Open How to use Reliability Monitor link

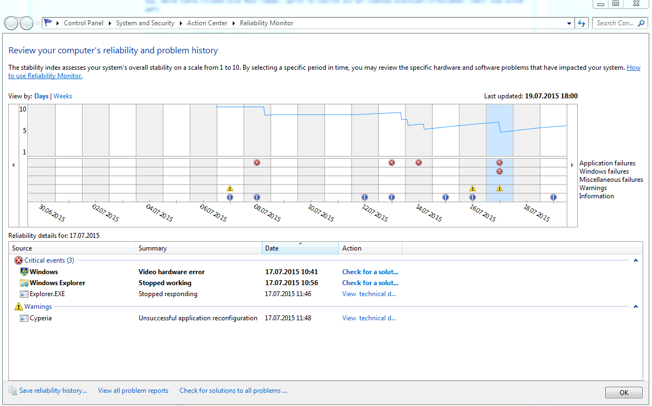[x=633, y=68]
